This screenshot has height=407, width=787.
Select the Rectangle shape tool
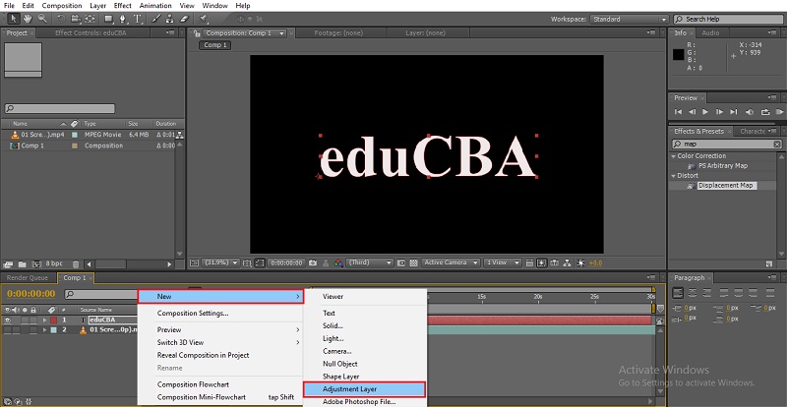click(x=108, y=19)
